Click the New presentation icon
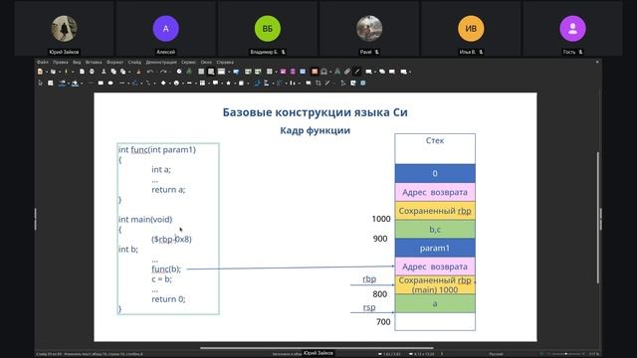The height and width of the screenshot is (358, 637). click(x=40, y=72)
